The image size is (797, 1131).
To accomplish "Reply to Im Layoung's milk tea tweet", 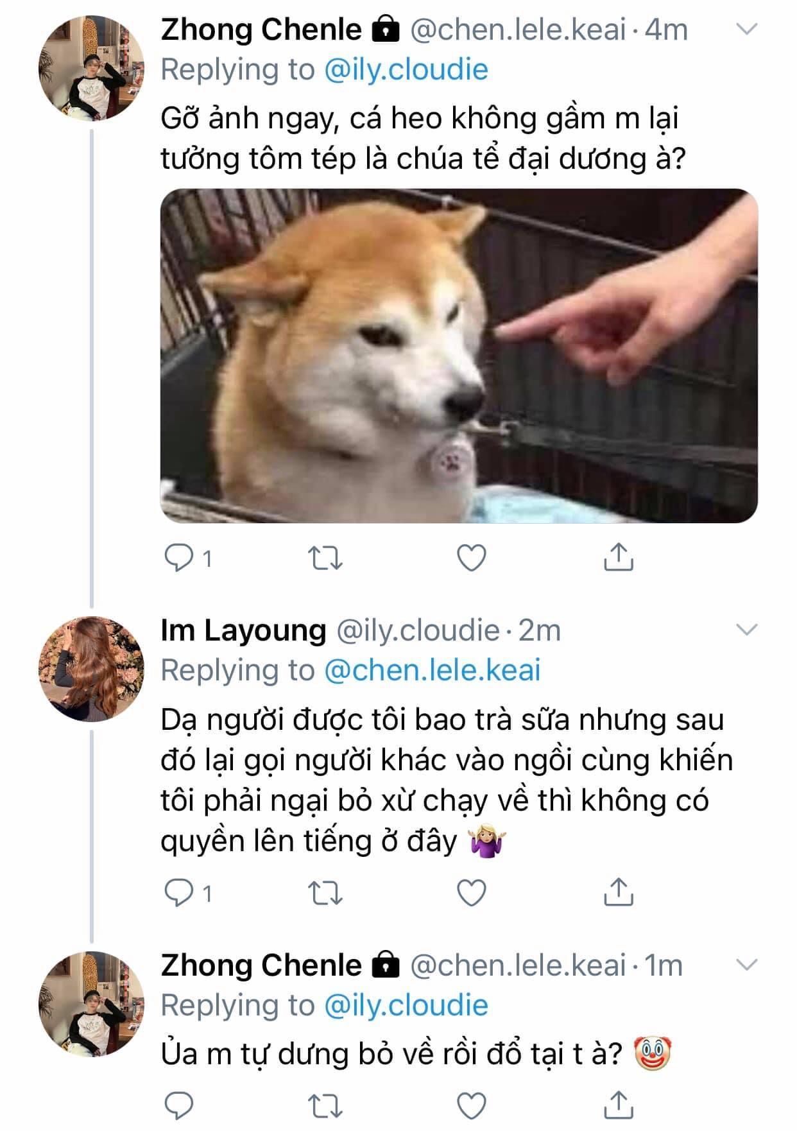I will pyautogui.click(x=179, y=892).
